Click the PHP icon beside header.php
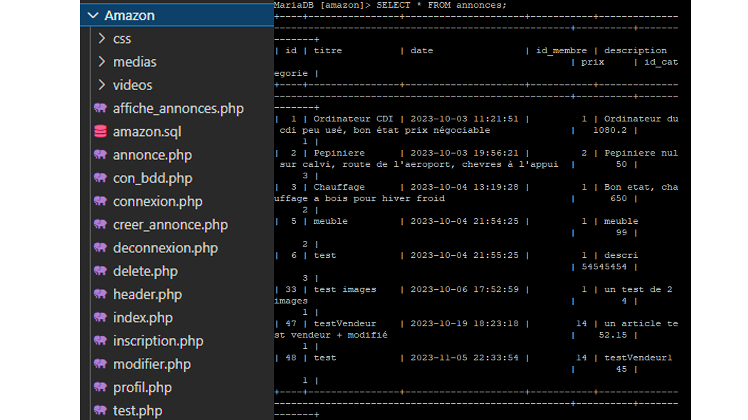This screenshot has height=420, width=748. point(101,294)
